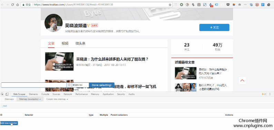Click the first article's phone thumbnail
The width and height of the screenshot is (274, 130).
(x=59, y=61)
